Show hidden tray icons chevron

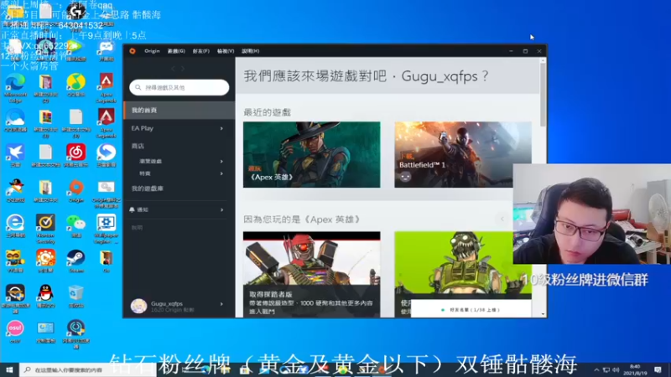point(596,369)
